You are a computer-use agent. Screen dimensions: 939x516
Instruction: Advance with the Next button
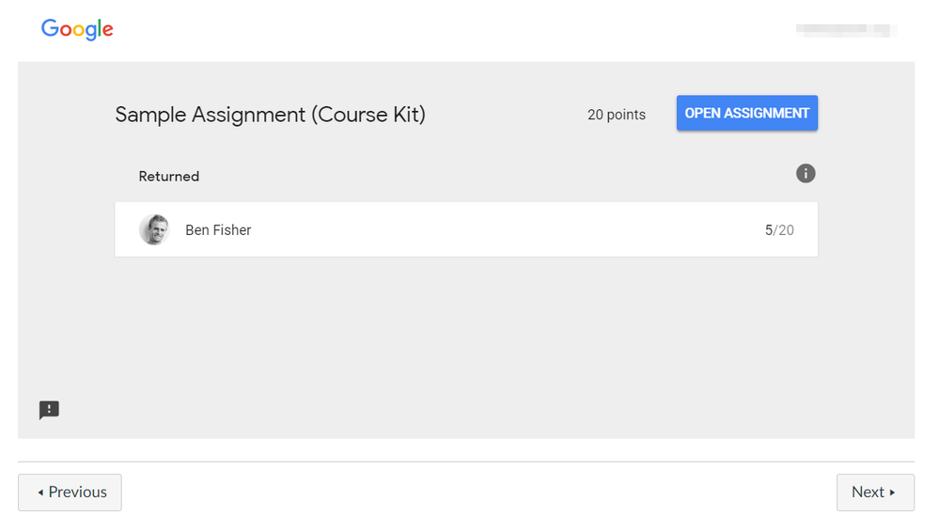874,493
